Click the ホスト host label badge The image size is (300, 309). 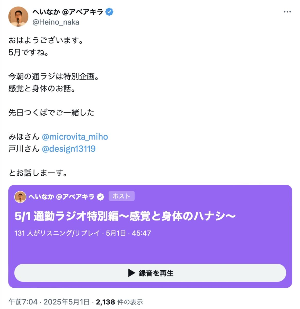121,196
